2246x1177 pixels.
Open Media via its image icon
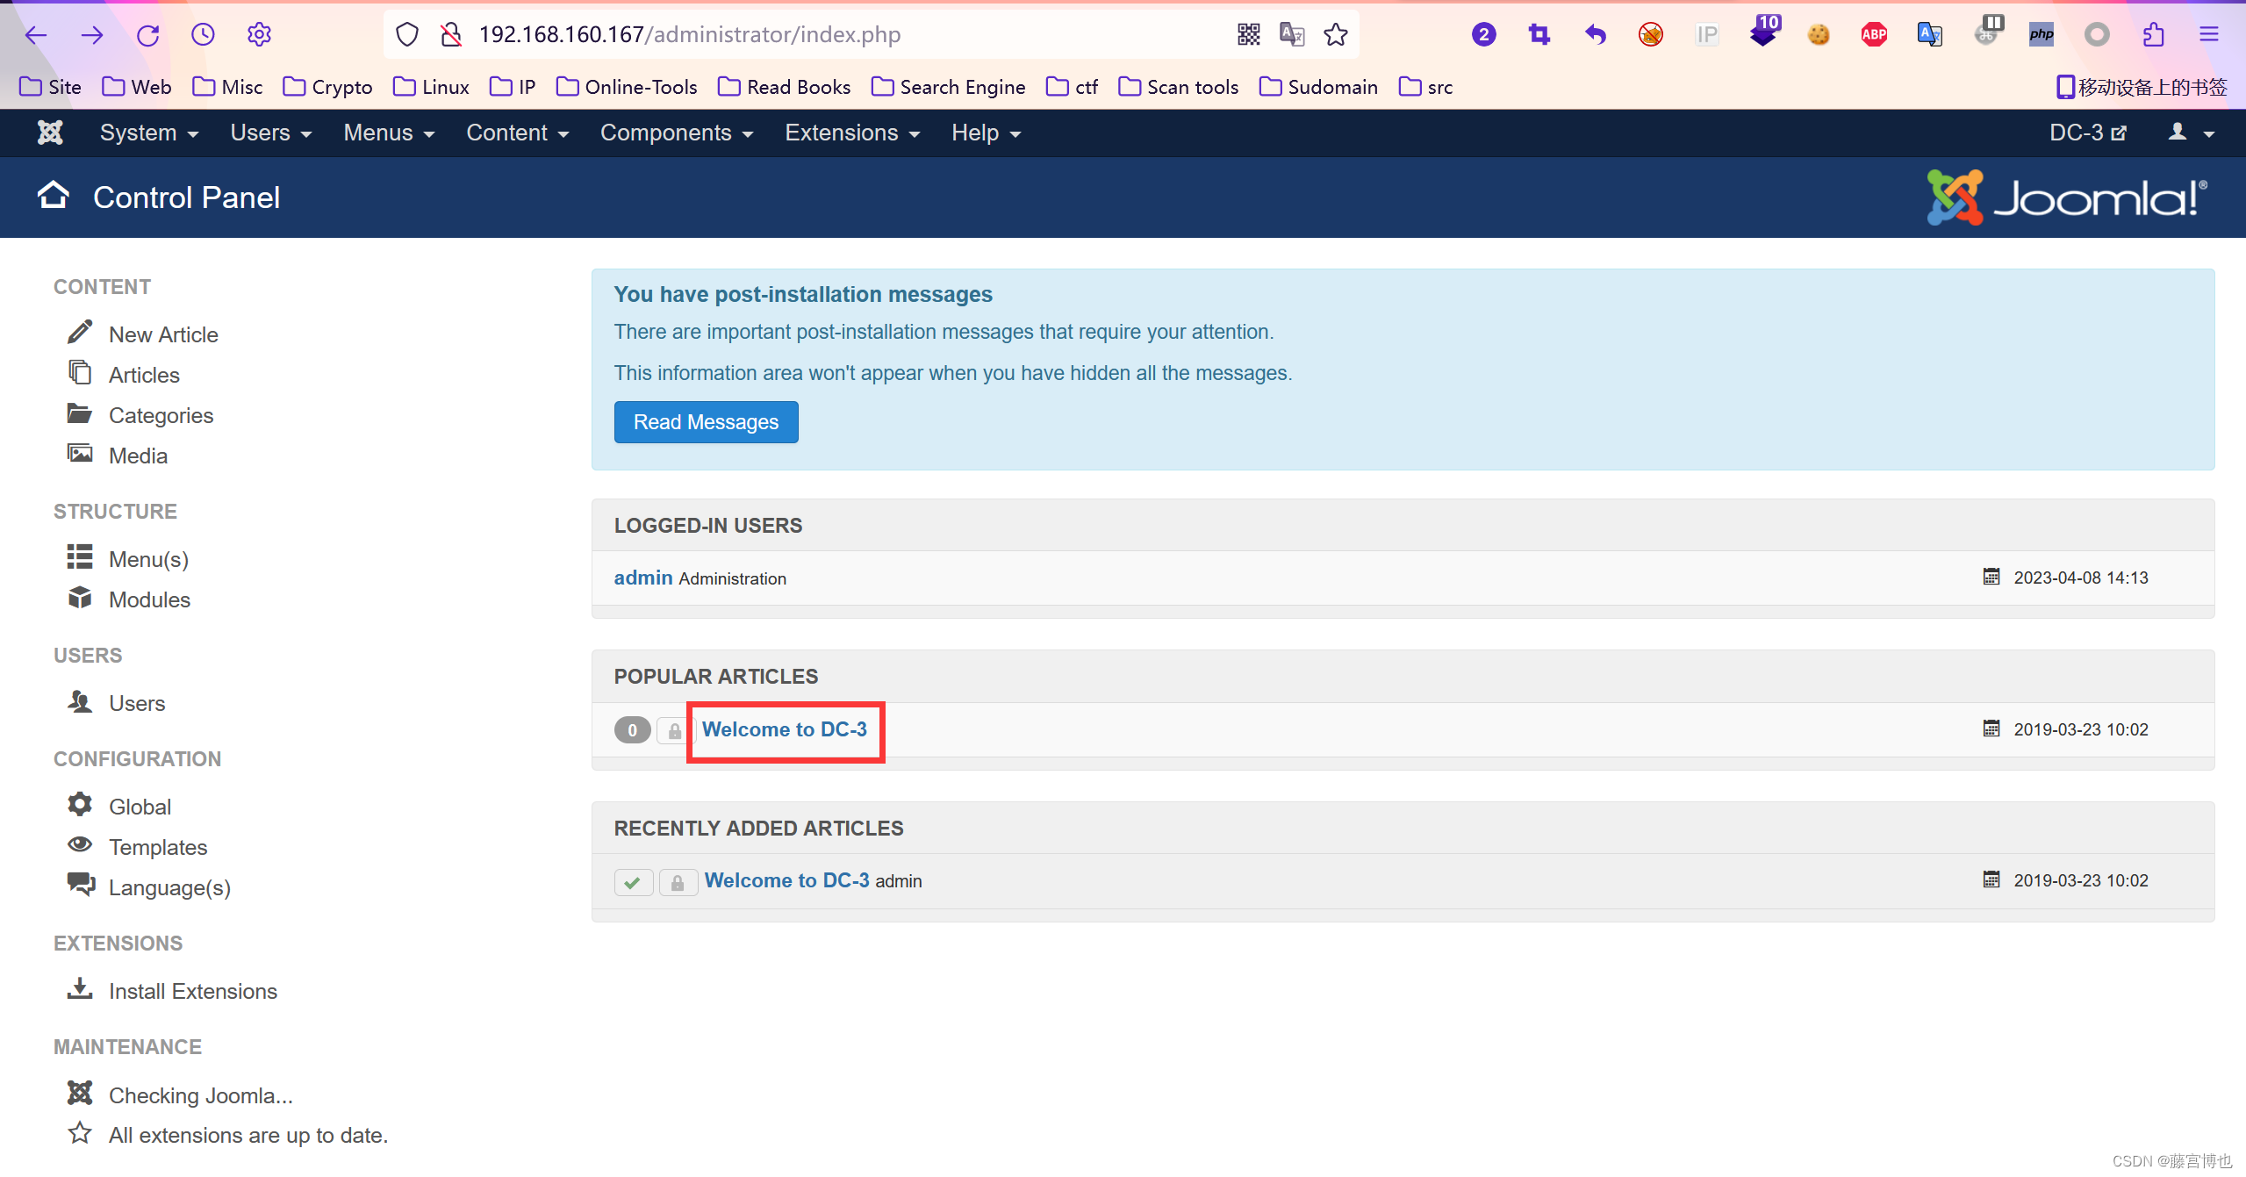coord(80,454)
